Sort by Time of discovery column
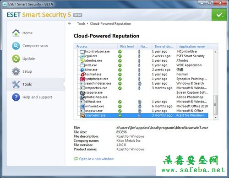Viewport: 229px width, 178px height. (x=164, y=46)
